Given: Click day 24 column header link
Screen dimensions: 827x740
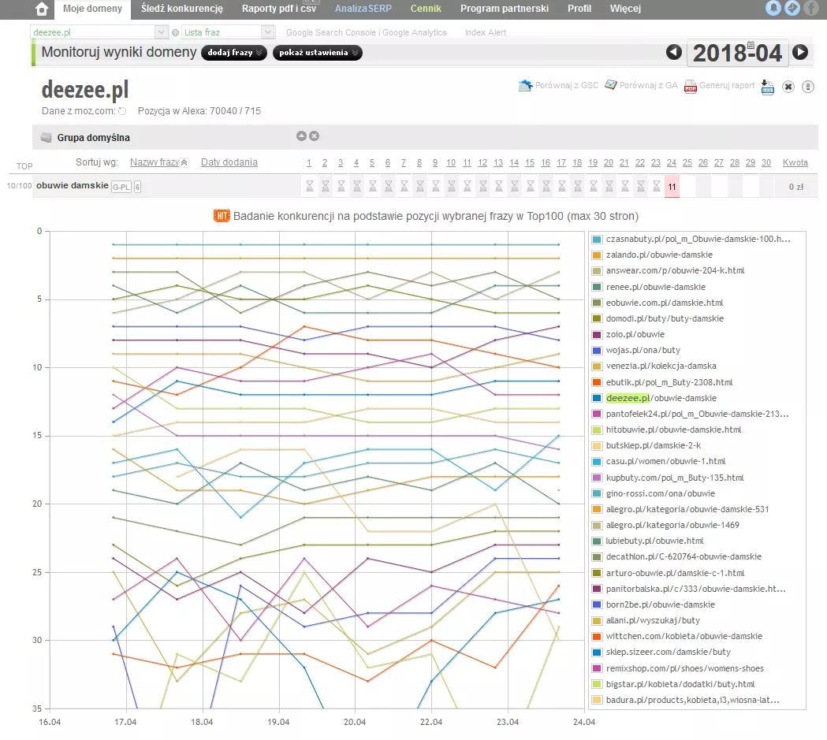Looking at the screenshot, I should [x=672, y=163].
